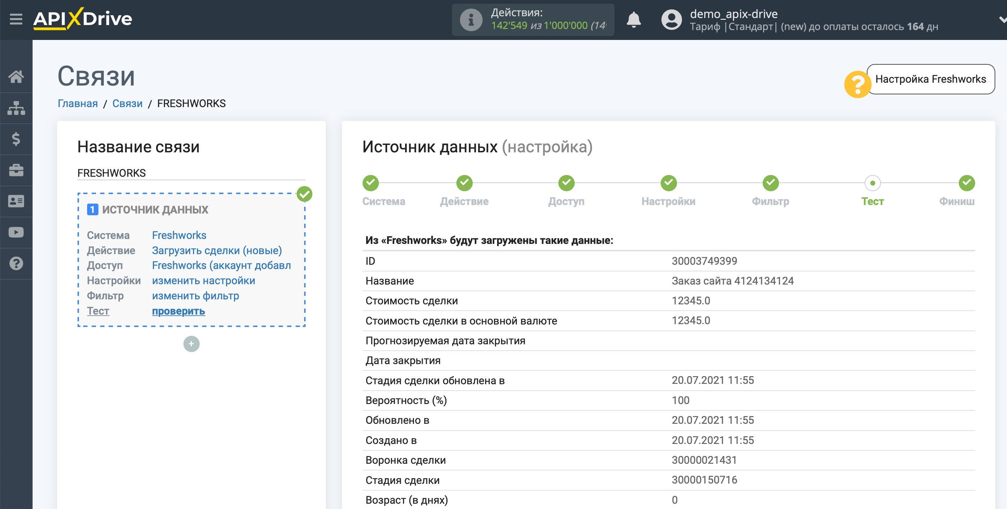This screenshot has width=1007, height=509.
Task: Select ID value 30003749399
Action: 704,261
